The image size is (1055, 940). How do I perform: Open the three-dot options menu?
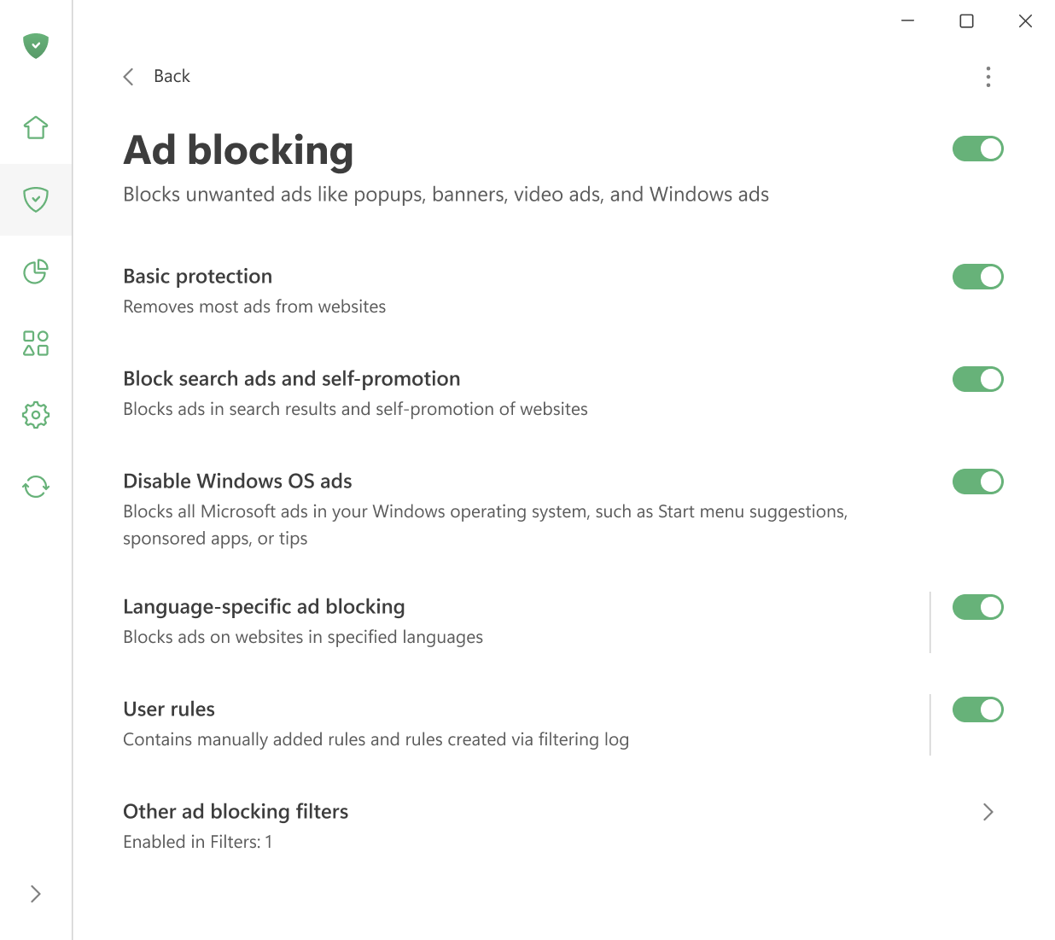tap(988, 77)
